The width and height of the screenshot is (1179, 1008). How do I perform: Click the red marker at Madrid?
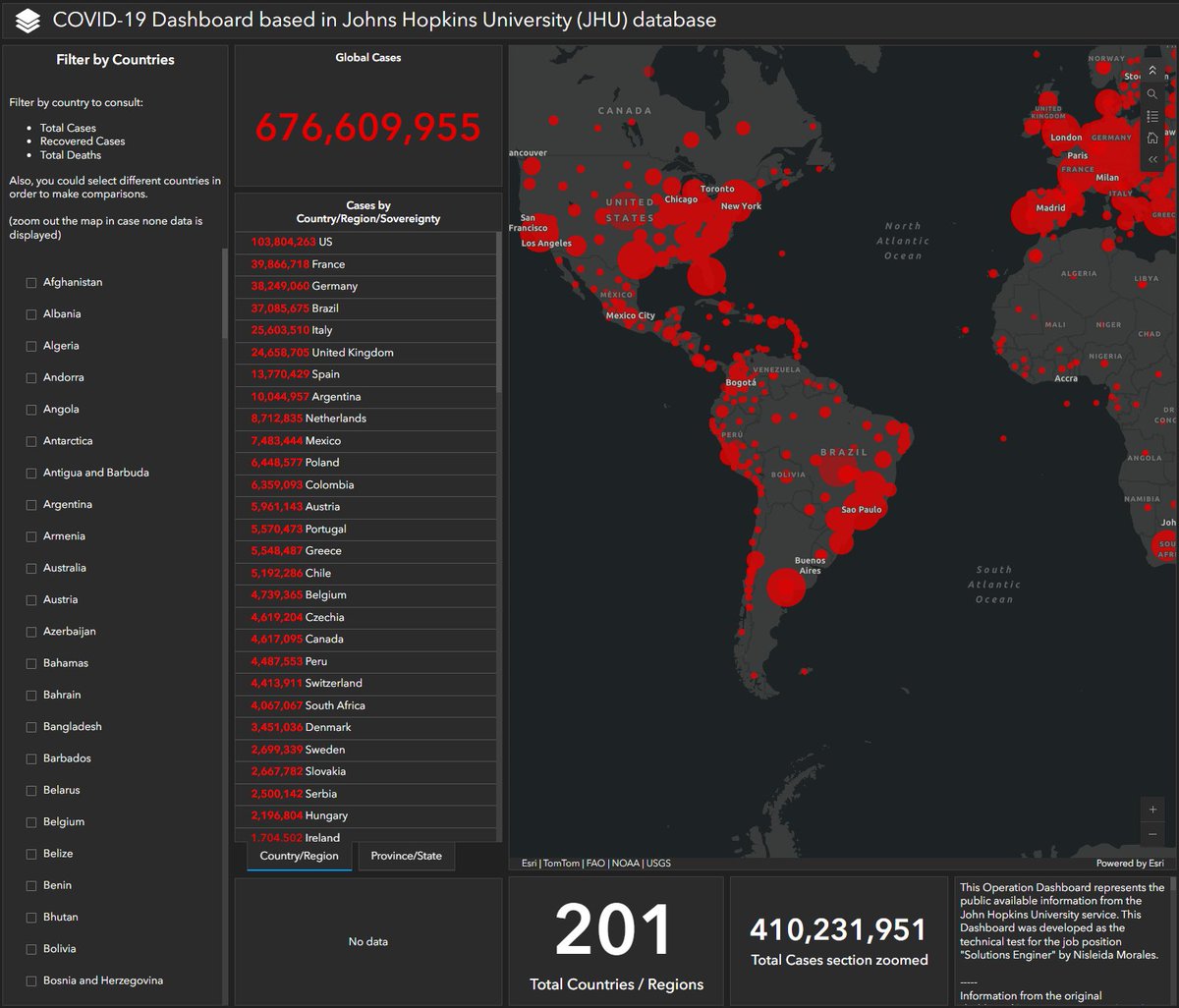pyautogui.click(x=1029, y=213)
